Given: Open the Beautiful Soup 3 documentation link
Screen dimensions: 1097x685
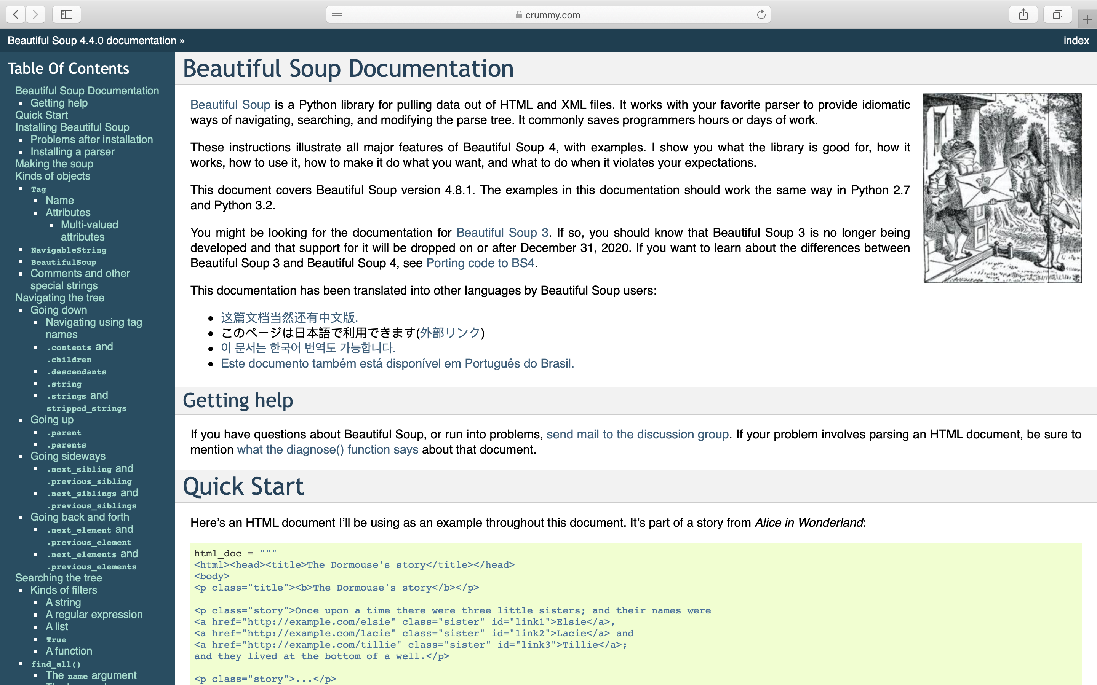Looking at the screenshot, I should point(502,233).
